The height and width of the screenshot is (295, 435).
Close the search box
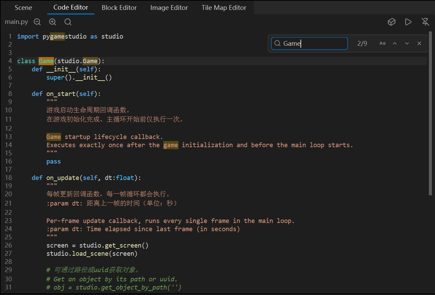click(x=419, y=43)
